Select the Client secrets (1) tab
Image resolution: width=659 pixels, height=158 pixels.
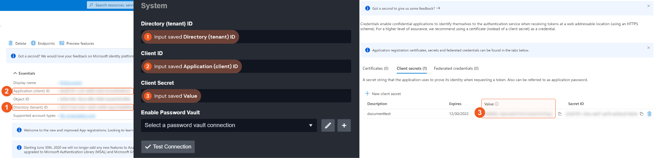(412, 68)
